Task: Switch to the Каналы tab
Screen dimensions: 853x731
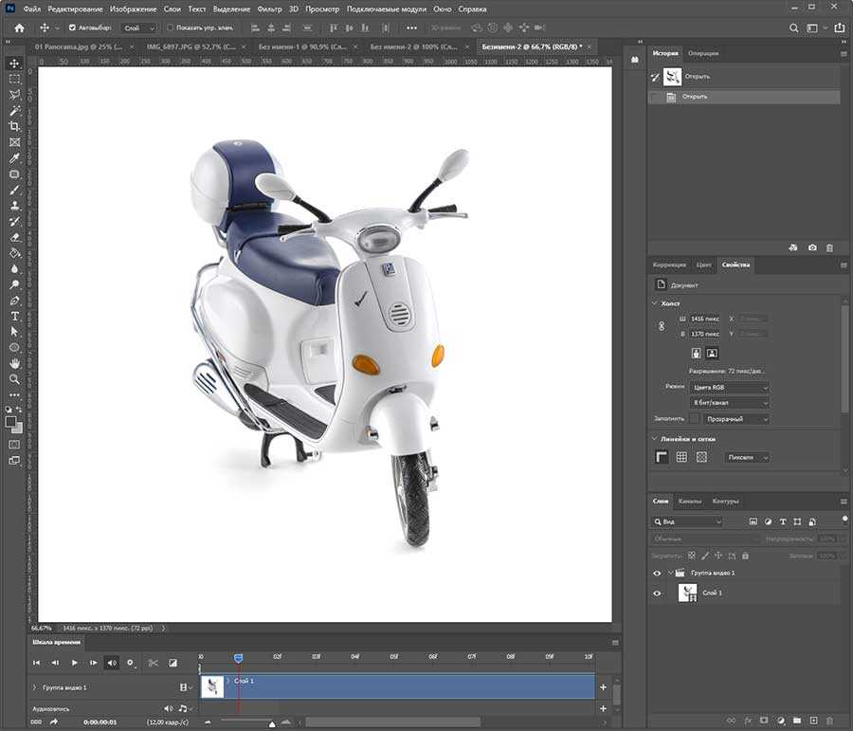Action: 692,501
